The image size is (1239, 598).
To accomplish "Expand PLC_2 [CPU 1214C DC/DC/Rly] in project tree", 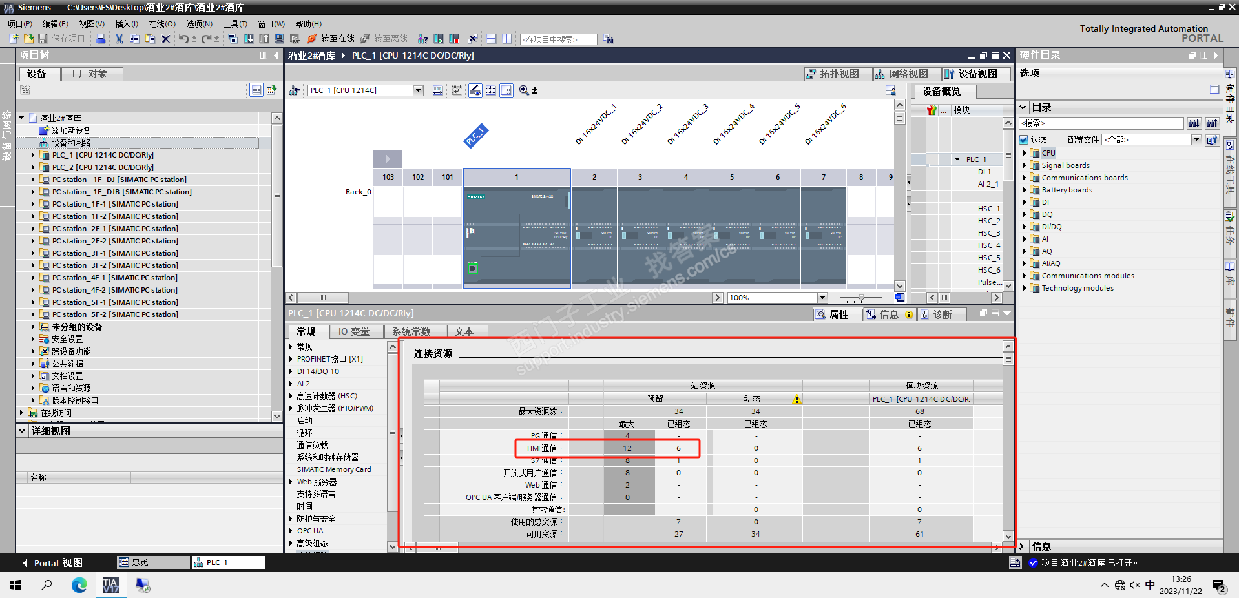I will (x=33, y=167).
